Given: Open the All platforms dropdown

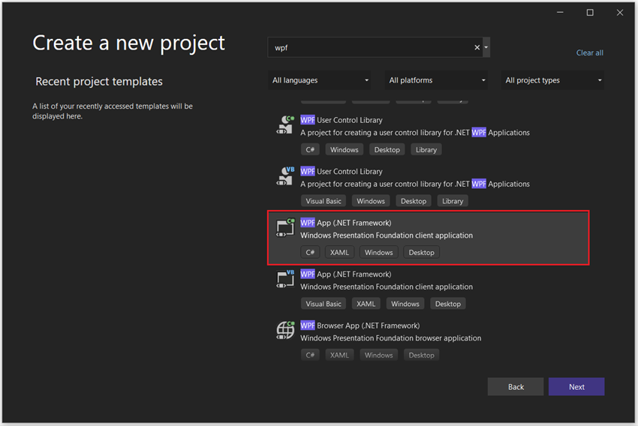Looking at the screenshot, I should (436, 80).
